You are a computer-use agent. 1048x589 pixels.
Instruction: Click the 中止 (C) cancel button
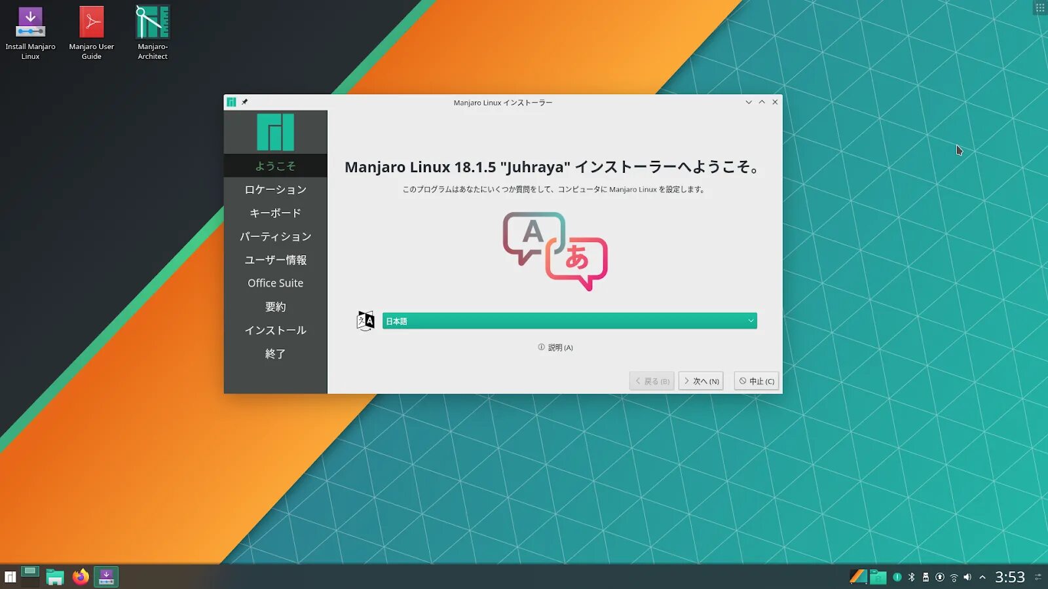tap(757, 381)
